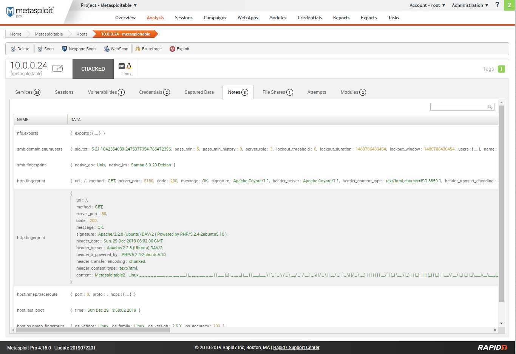
Task: Go to Metasploitable breadcrumb
Action: [49, 34]
